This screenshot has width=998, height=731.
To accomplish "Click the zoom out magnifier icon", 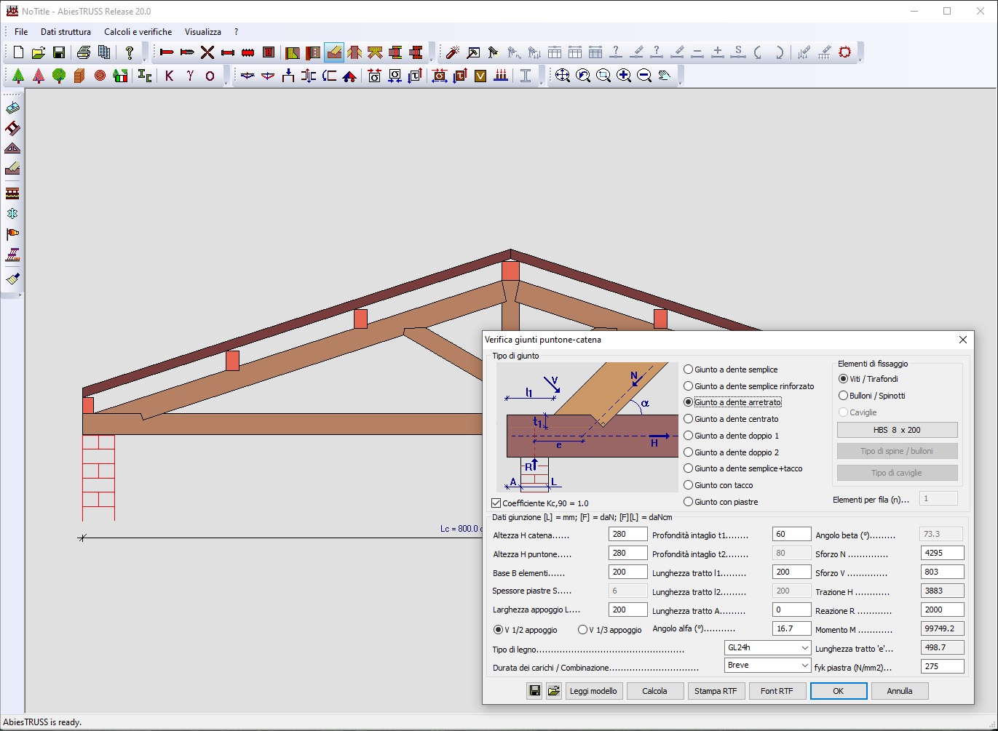I will pyautogui.click(x=644, y=76).
